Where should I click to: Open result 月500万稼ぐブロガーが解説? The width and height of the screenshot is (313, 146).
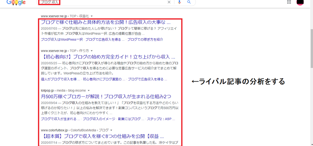tap(106, 97)
